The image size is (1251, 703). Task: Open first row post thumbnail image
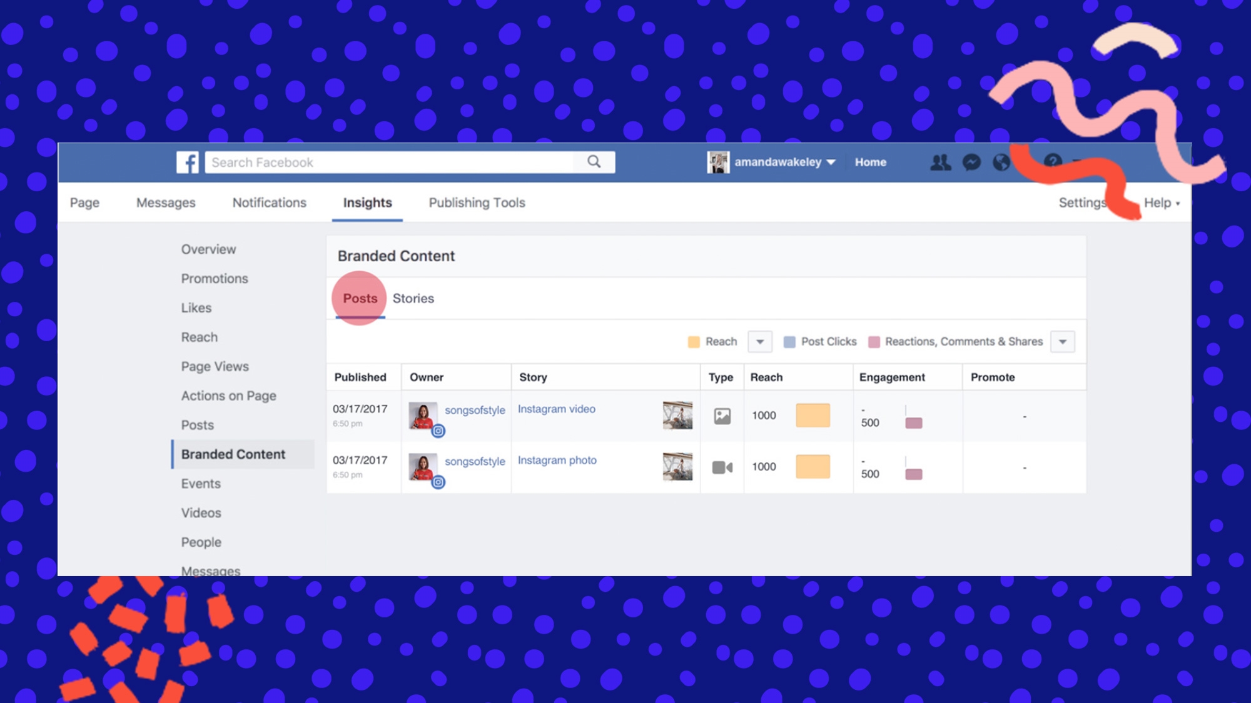(677, 416)
